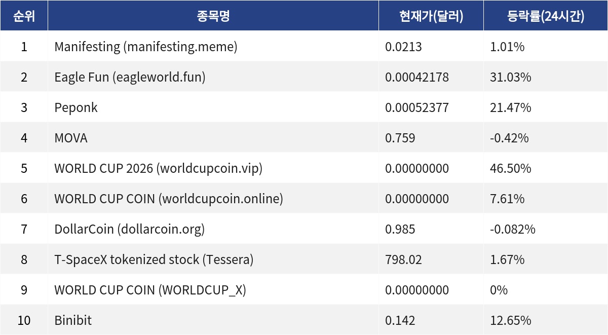Click price value 0.0213
Viewport: 608px width, 335px height.
403,47
